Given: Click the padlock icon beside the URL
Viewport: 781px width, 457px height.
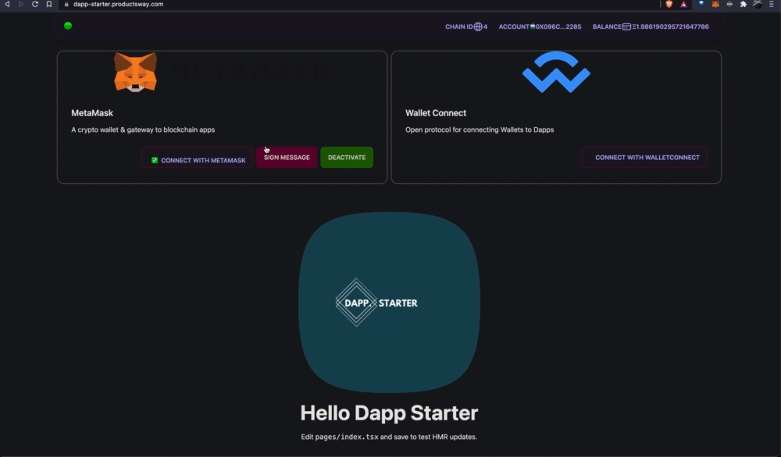Looking at the screenshot, I should pos(66,4).
